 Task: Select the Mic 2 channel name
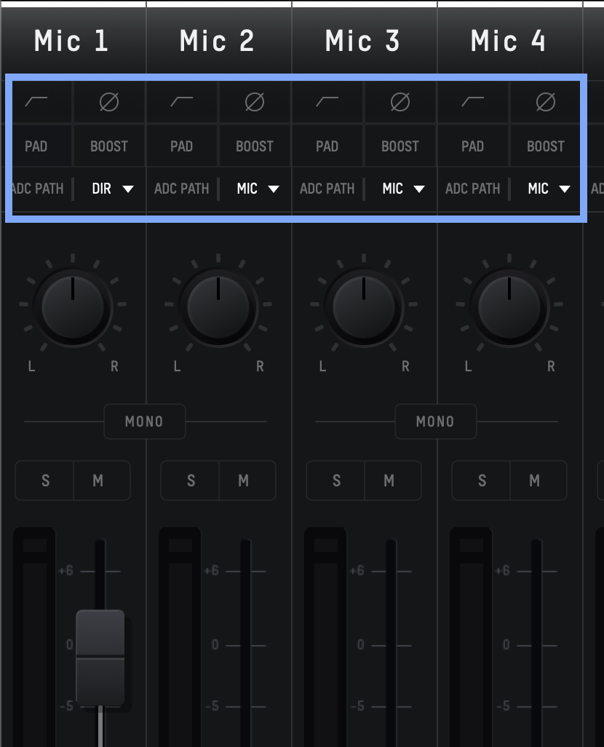coord(217,41)
